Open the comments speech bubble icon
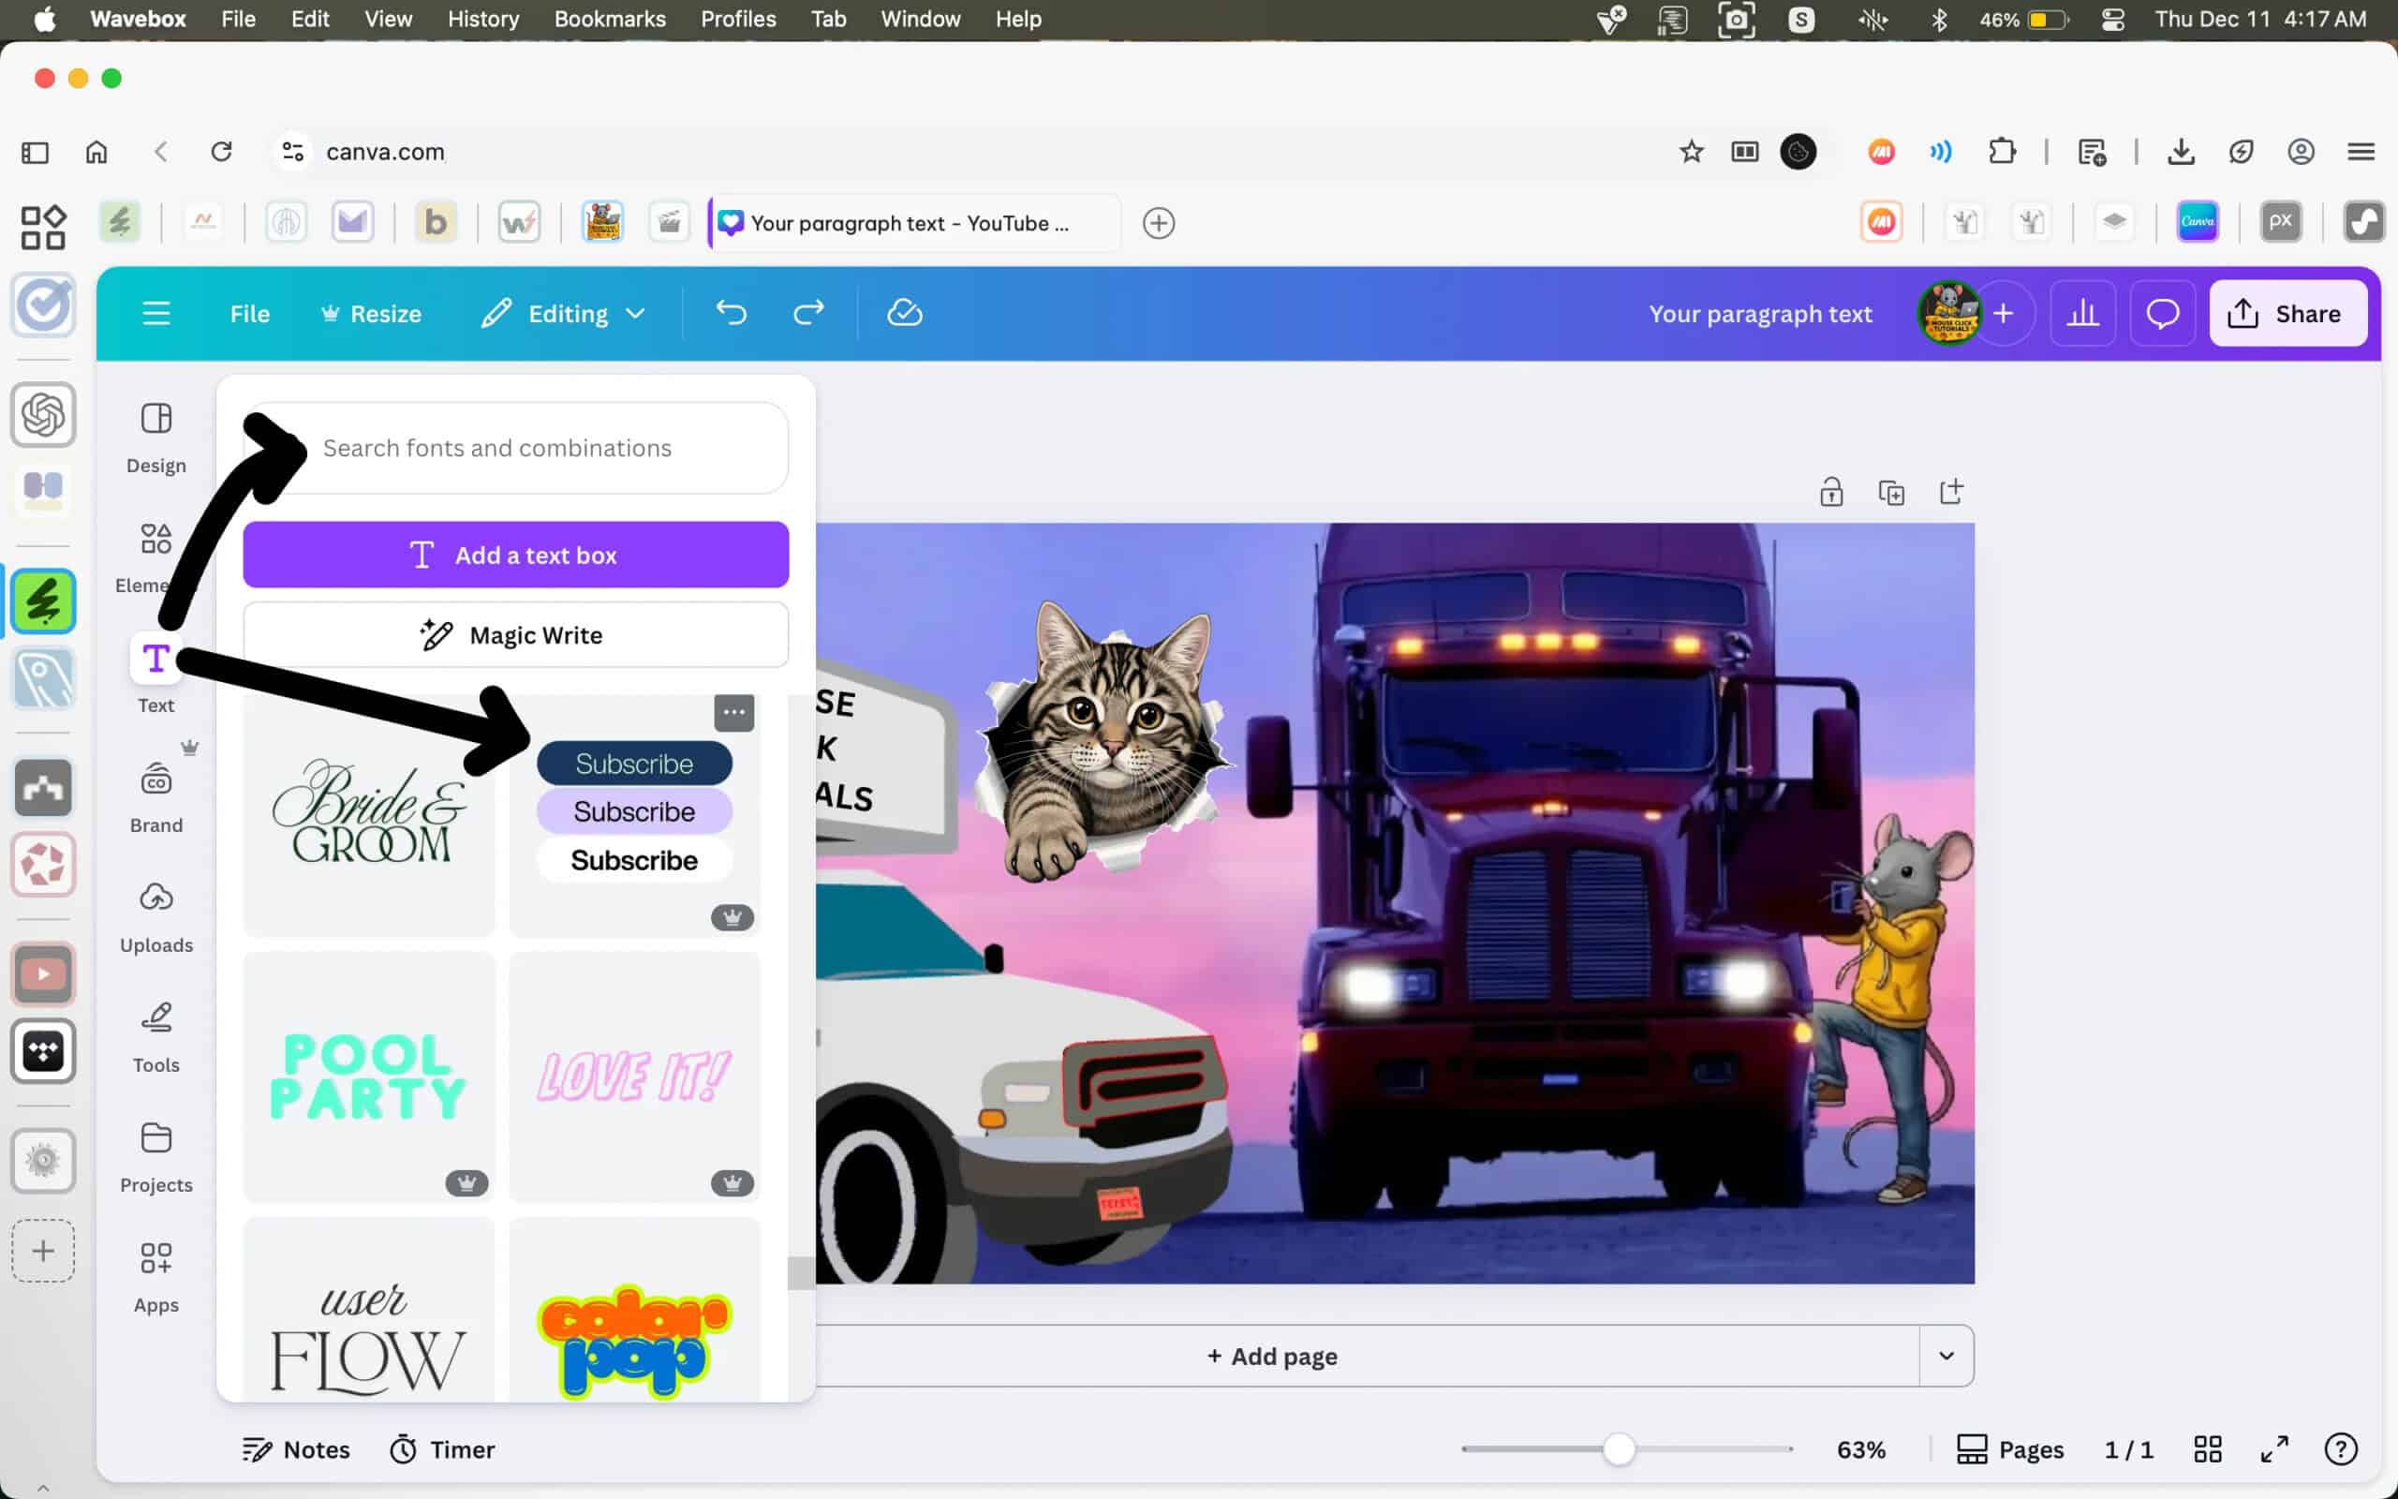Viewport: 2398px width, 1499px height. pos(2162,313)
